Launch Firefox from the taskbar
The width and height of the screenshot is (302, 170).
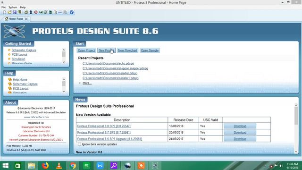(x=45, y=166)
